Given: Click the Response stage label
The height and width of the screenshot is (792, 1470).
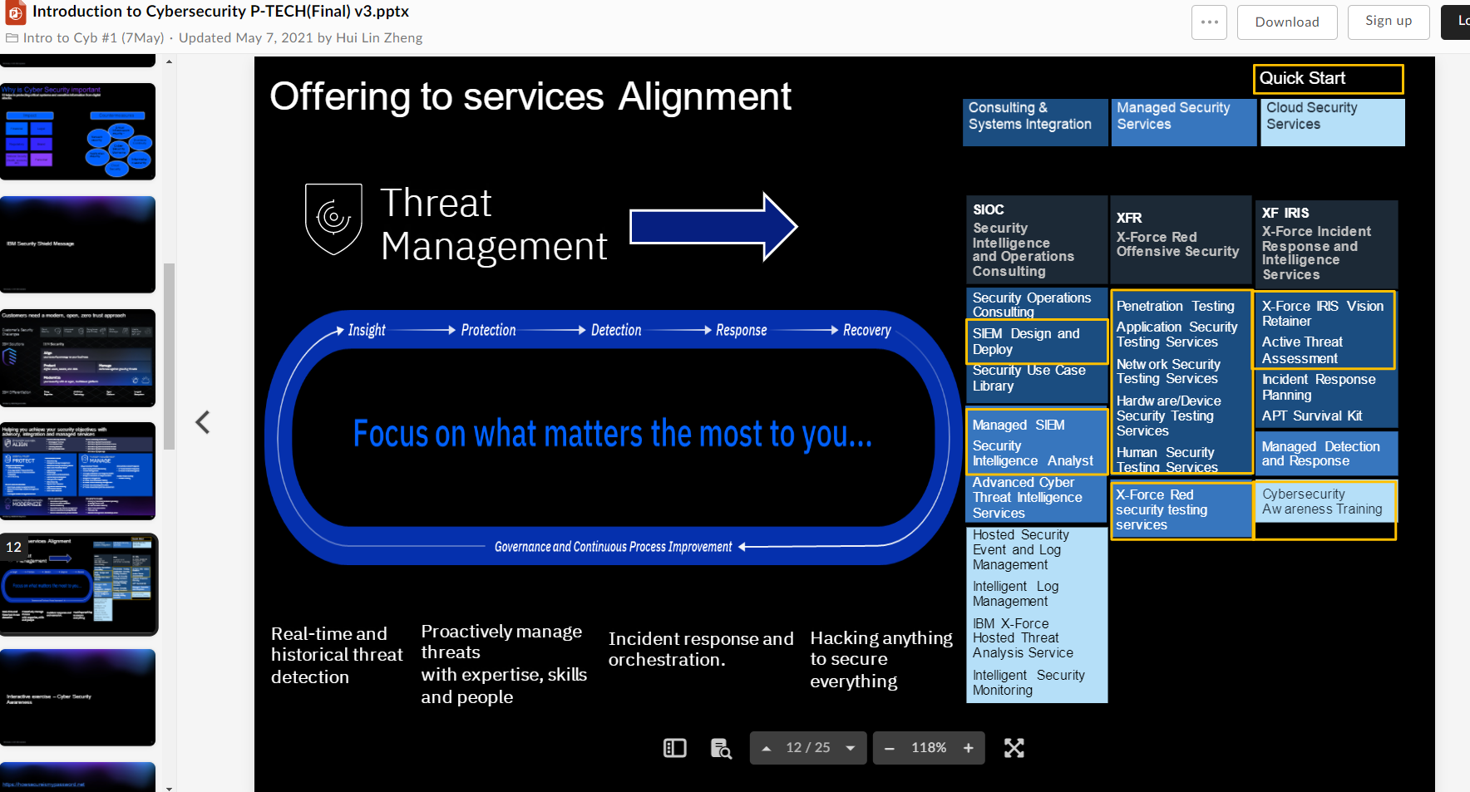Looking at the screenshot, I should pyautogui.click(x=741, y=330).
